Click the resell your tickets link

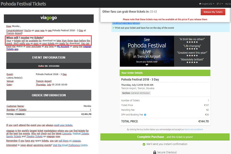pyautogui.click(x=63, y=125)
